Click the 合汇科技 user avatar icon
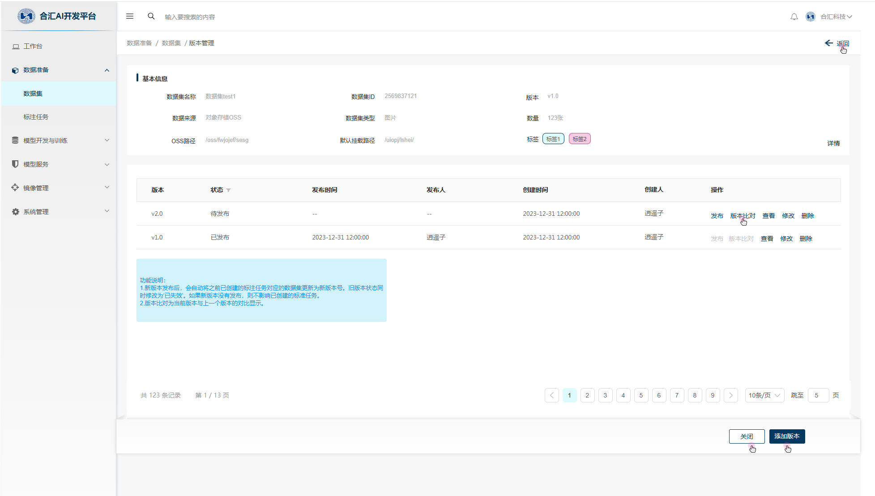Image resolution: width=875 pixels, height=496 pixels. [x=811, y=17]
